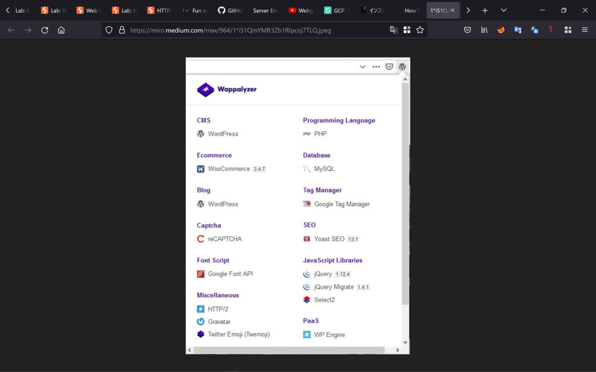The image size is (596, 372).
Task: Click 'WordPress' under CMS in the image
Action: [x=223, y=134]
